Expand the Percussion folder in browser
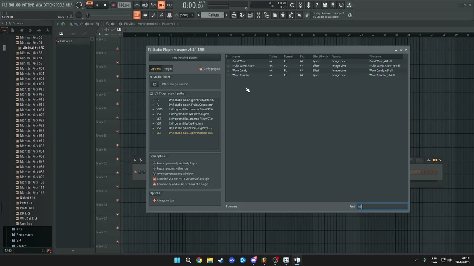This screenshot has height=266, width=474. coord(24,235)
